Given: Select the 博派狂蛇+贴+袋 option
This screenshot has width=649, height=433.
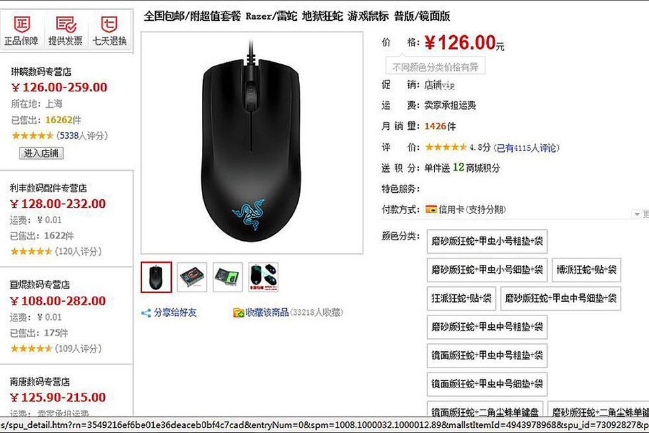Looking at the screenshot, I should (586, 270).
